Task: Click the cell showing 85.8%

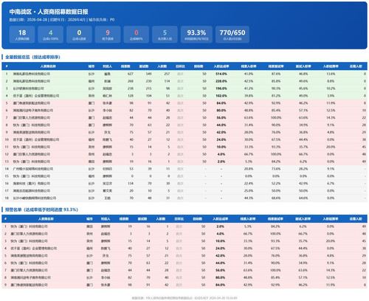Action: [x=276, y=81]
